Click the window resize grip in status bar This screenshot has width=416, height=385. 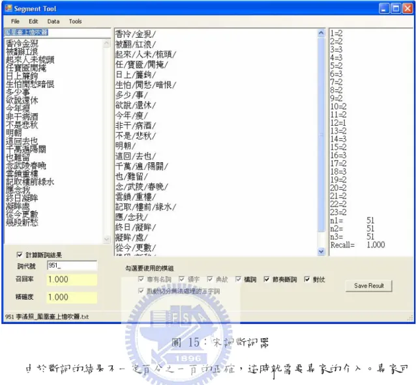[x=410, y=318]
